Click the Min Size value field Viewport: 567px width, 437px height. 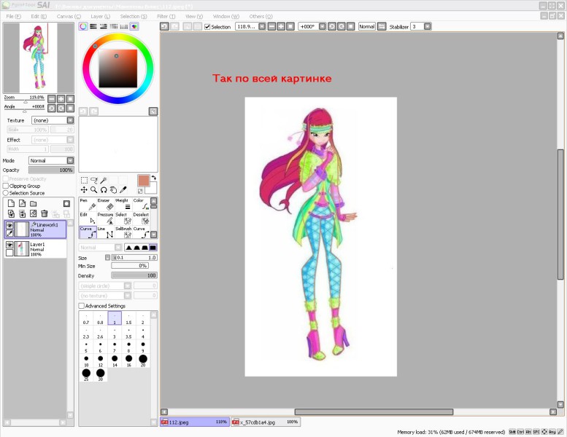pyautogui.click(x=130, y=266)
